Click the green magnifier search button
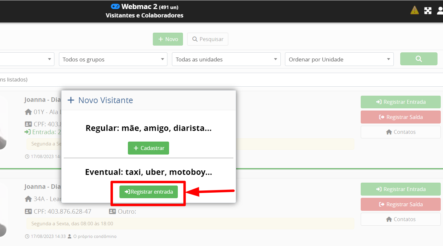The image size is (443, 246). 418,59
